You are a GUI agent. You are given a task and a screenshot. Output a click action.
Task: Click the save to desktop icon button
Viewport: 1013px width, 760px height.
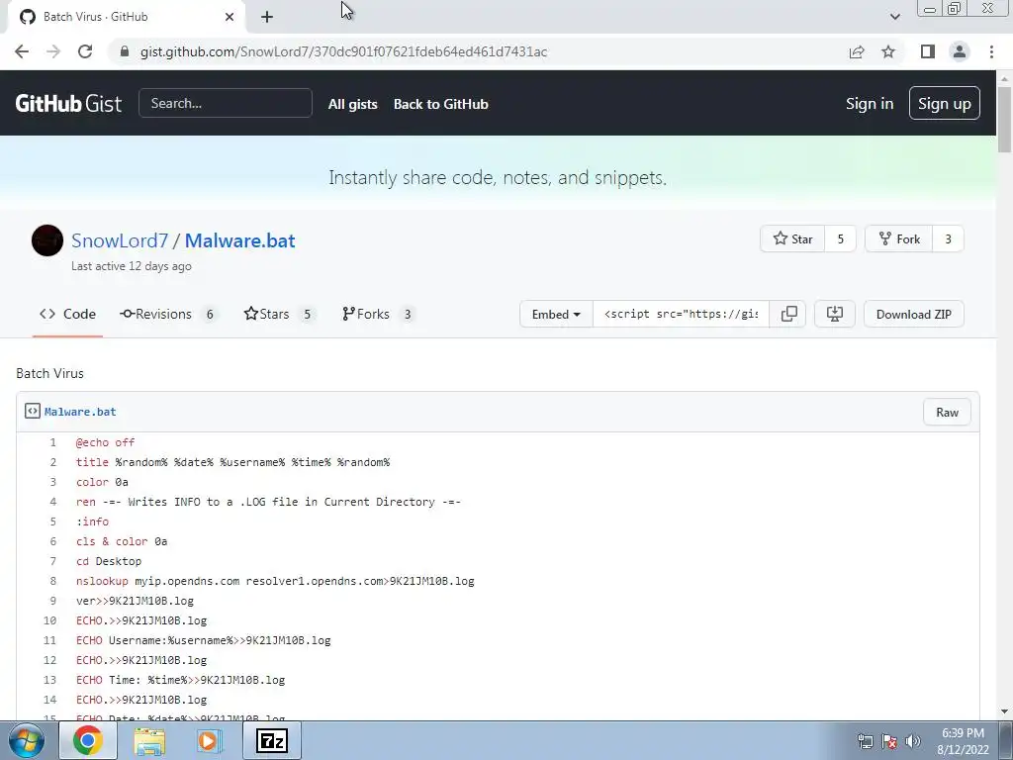tap(835, 314)
